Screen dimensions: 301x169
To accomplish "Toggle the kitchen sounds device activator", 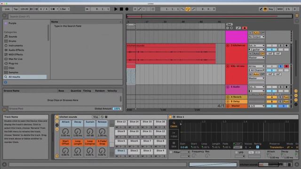I will 57,117.
